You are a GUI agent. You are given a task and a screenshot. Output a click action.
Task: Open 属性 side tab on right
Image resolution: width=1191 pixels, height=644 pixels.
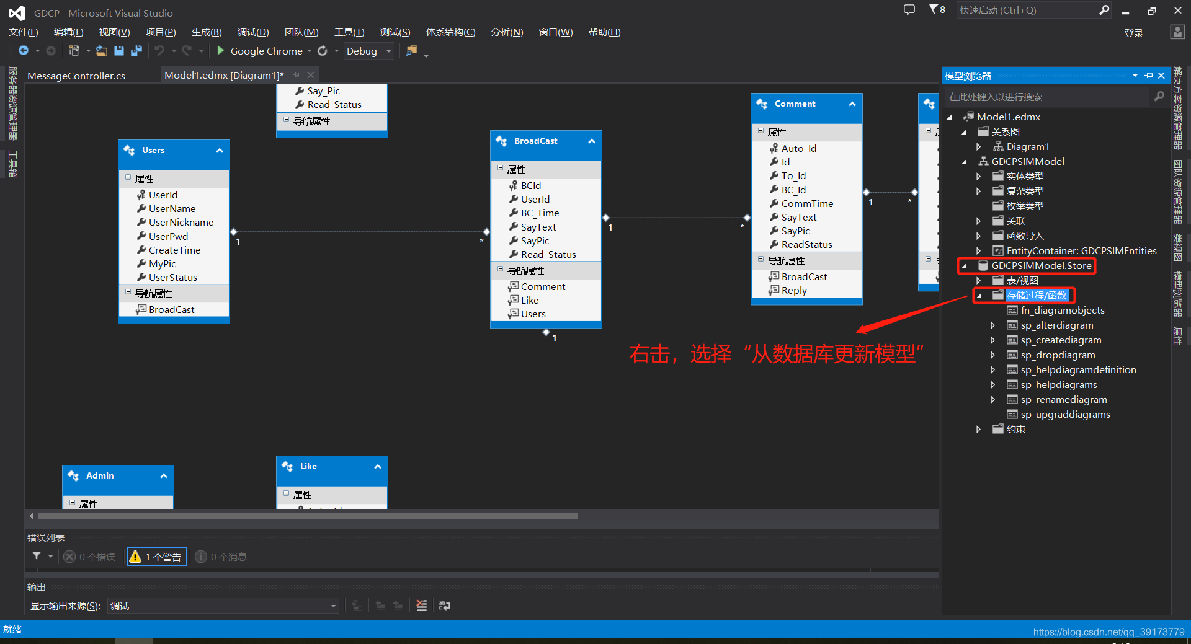[x=1177, y=337]
